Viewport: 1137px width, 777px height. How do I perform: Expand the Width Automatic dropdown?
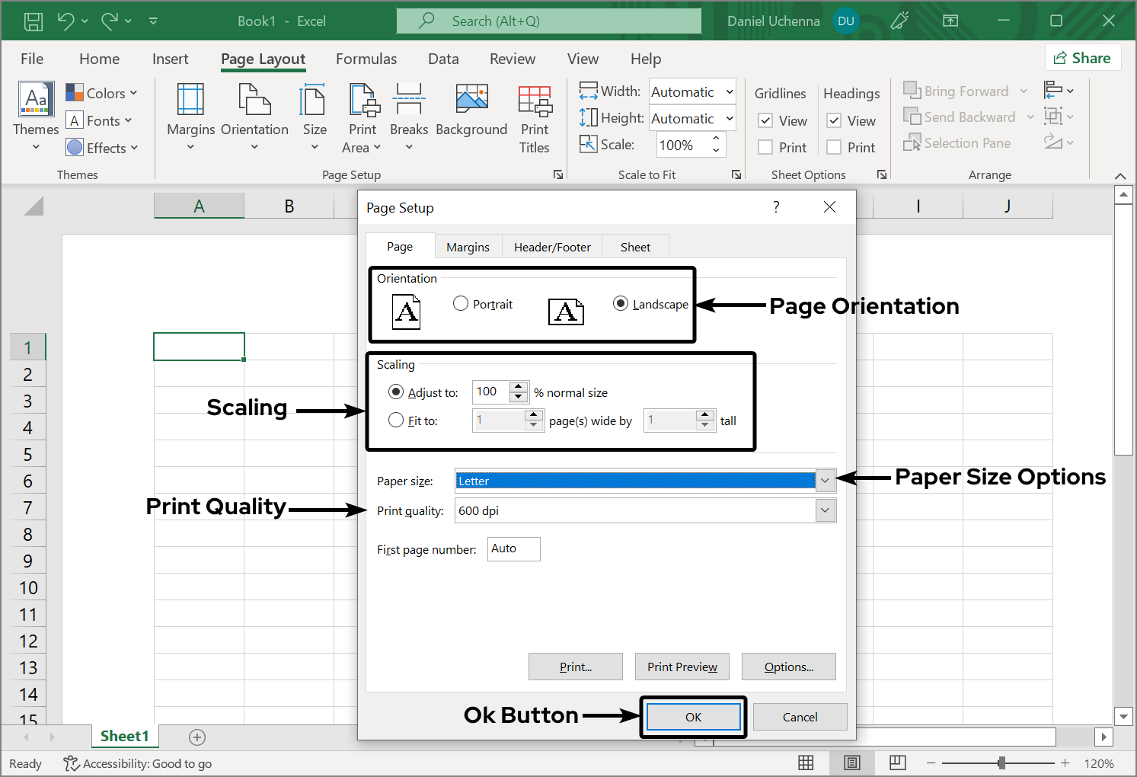(729, 92)
